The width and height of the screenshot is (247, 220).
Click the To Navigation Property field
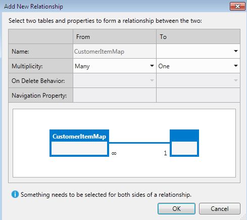198,95
